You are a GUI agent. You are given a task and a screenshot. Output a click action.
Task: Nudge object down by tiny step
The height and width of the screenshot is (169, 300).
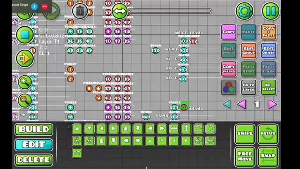162,141
